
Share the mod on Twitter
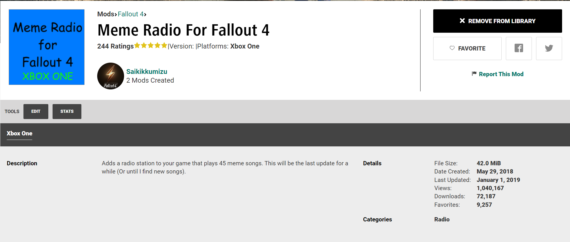[x=549, y=48]
